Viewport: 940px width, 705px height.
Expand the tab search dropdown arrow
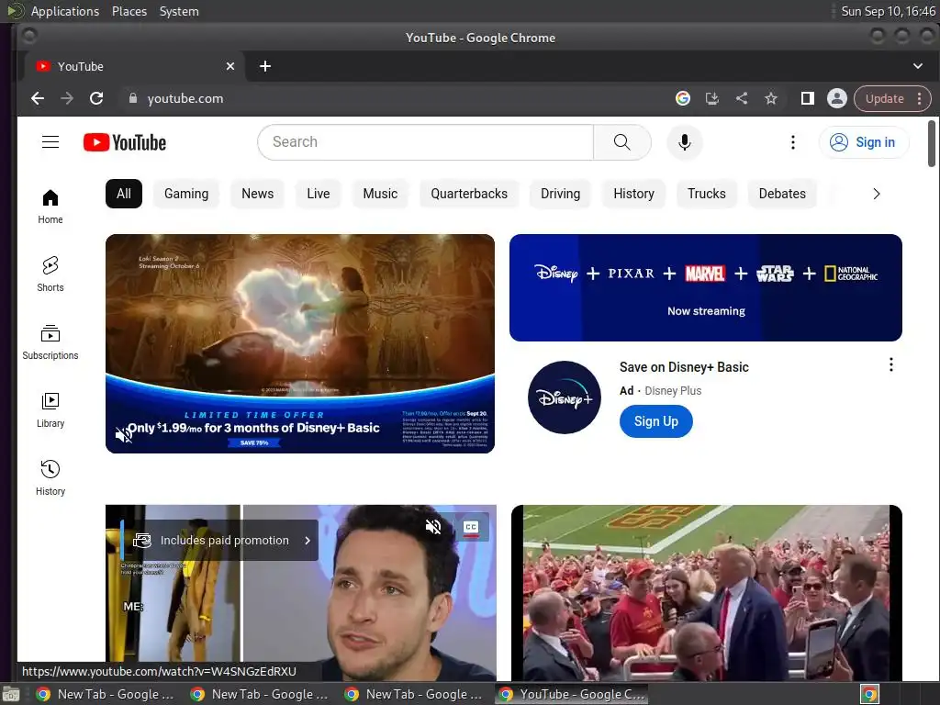(918, 66)
